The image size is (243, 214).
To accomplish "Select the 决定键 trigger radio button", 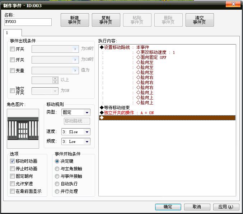I will pos(57,161).
